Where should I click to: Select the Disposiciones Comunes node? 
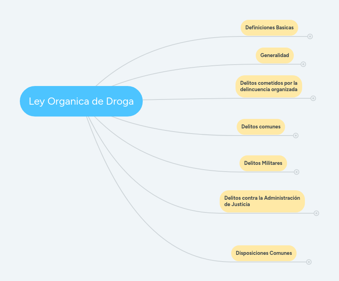point(264,253)
